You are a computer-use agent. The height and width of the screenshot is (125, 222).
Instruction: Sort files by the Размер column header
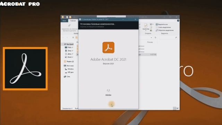[150, 42]
